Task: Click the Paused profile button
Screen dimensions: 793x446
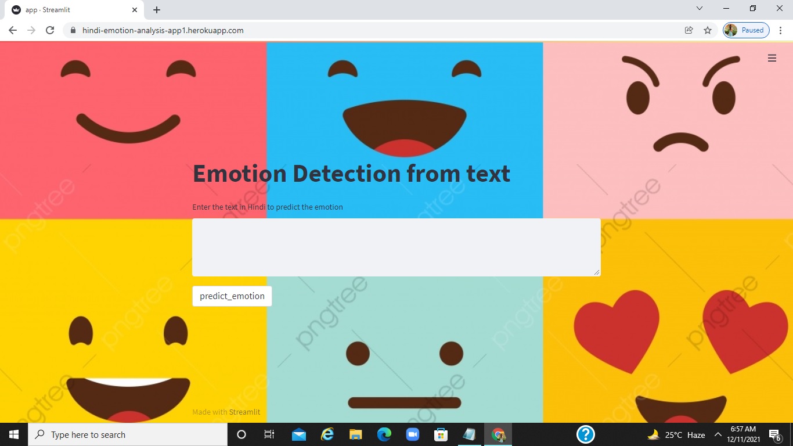Action: coord(745,30)
